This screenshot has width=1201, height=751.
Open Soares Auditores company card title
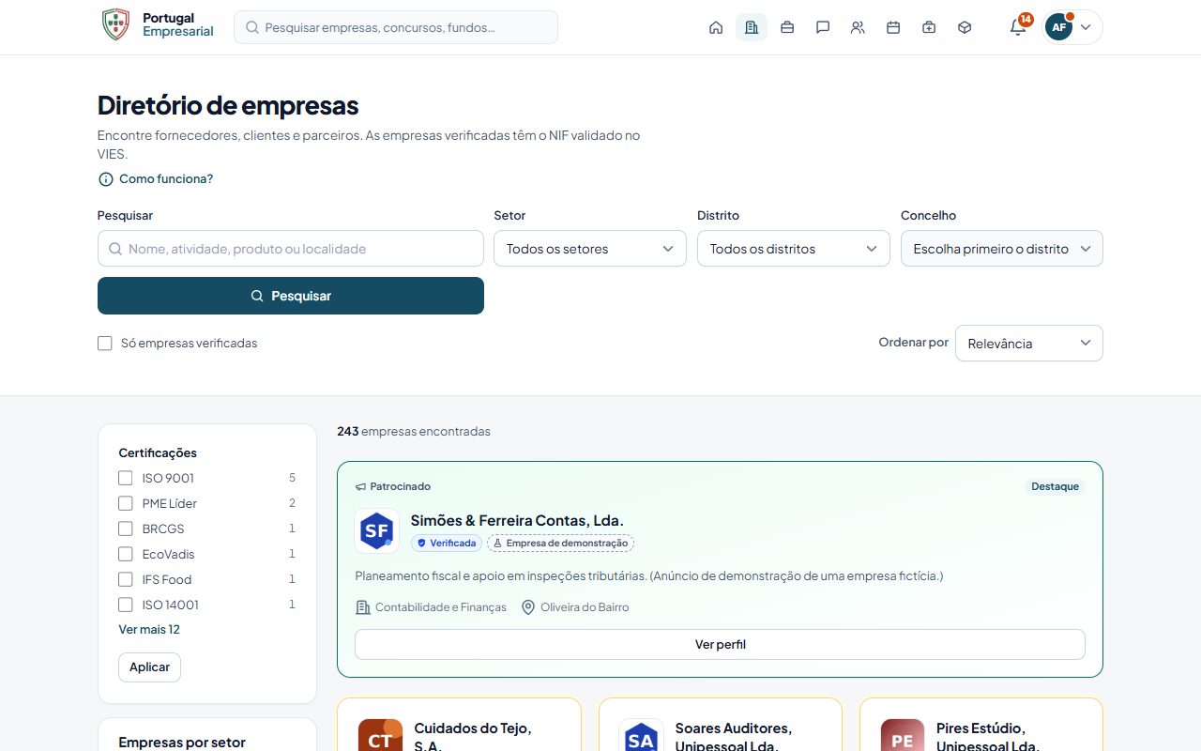tap(734, 737)
